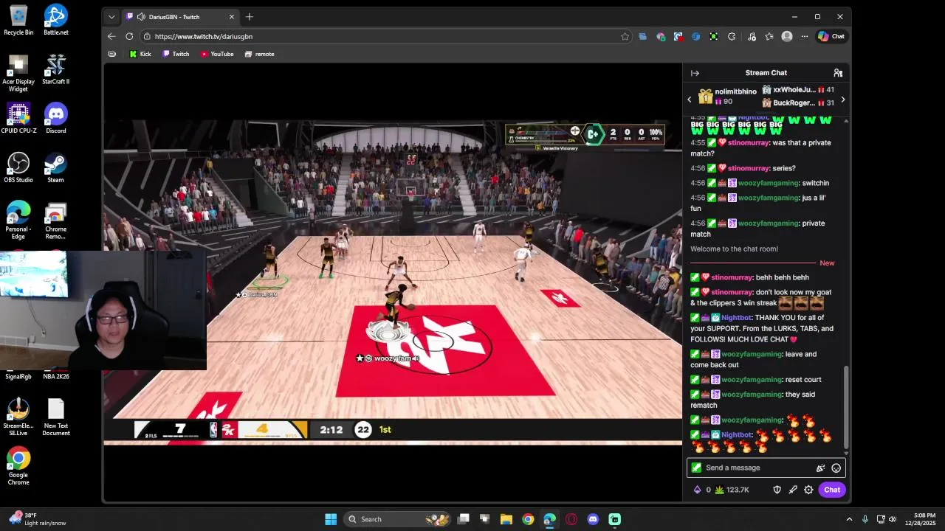Open the Steam desktop shortcut
Screen dimensions: 945x531
point(55,167)
